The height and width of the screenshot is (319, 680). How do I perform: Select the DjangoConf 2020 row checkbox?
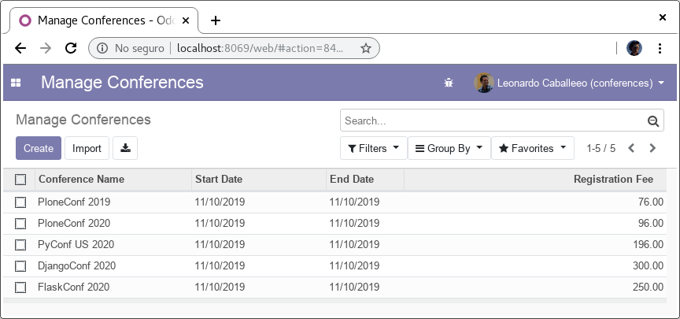click(x=20, y=266)
